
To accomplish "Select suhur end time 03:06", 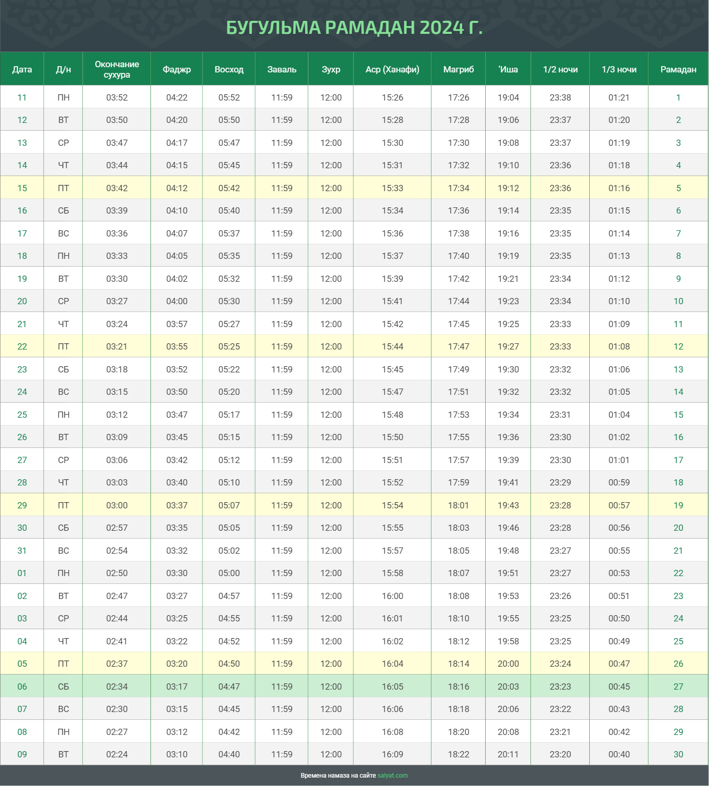I will (x=117, y=460).
